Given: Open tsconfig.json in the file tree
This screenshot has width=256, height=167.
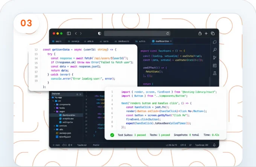Looking at the screenshot, I should [64, 137].
